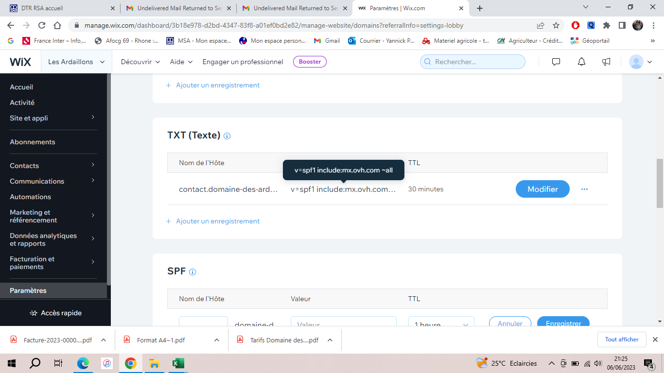Open iTunes from the taskbar

[107, 363]
